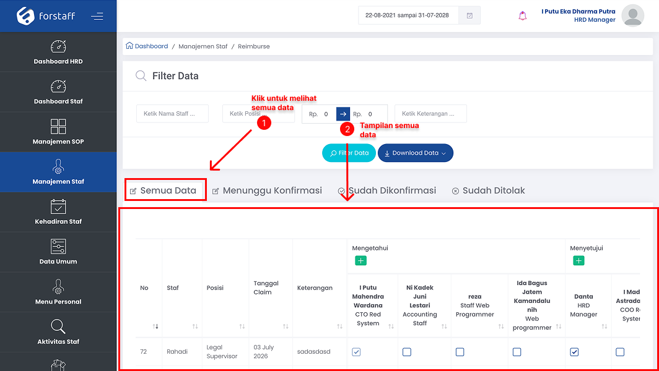Open Manajemen Staf from sidebar
Viewport: 659px width, 371px height.
(x=58, y=172)
